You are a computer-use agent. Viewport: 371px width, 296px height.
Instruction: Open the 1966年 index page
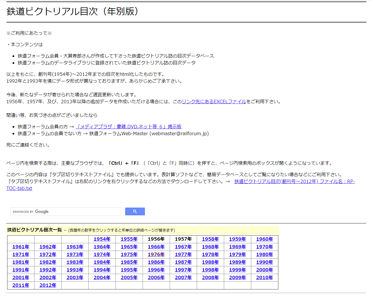tap(156, 247)
